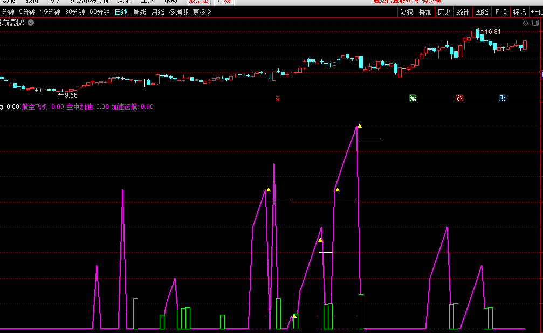Image resolution: width=543 pixels, height=333 pixels.
Task: Click the 减 event marker icon
Action: (x=413, y=98)
